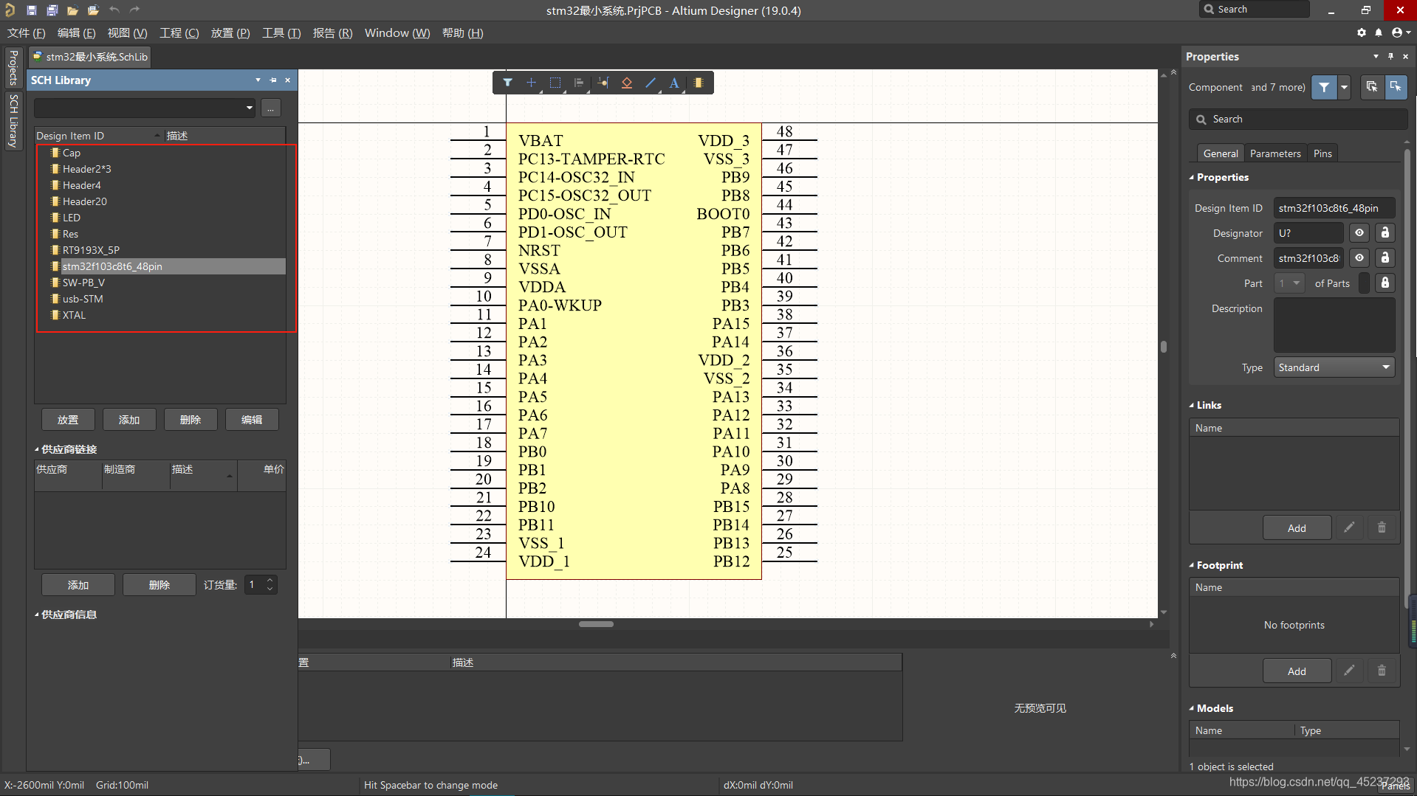Click the 放置 button in SCH Library
The width and height of the screenshot is (1417, 796).
pos(68,420)
